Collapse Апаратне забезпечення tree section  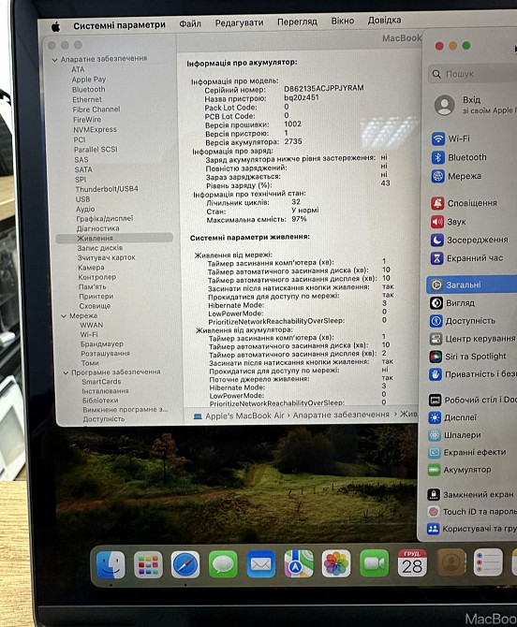click(55, 60)
